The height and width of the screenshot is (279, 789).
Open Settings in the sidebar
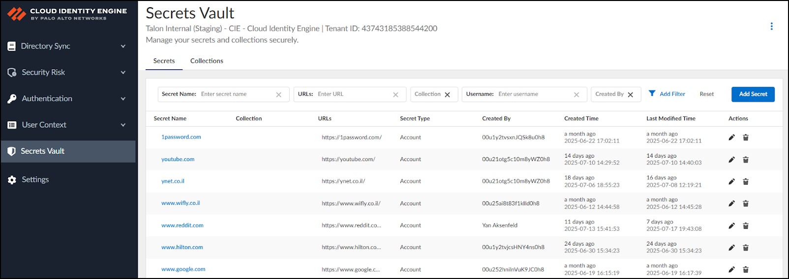[x=35, y=180]
